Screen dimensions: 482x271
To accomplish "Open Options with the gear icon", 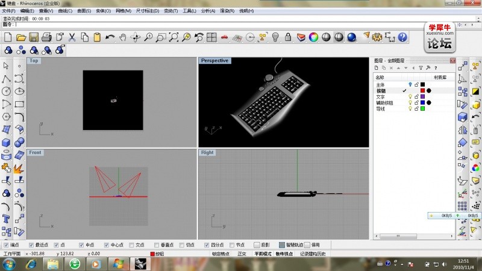I will tap(377, 37).
